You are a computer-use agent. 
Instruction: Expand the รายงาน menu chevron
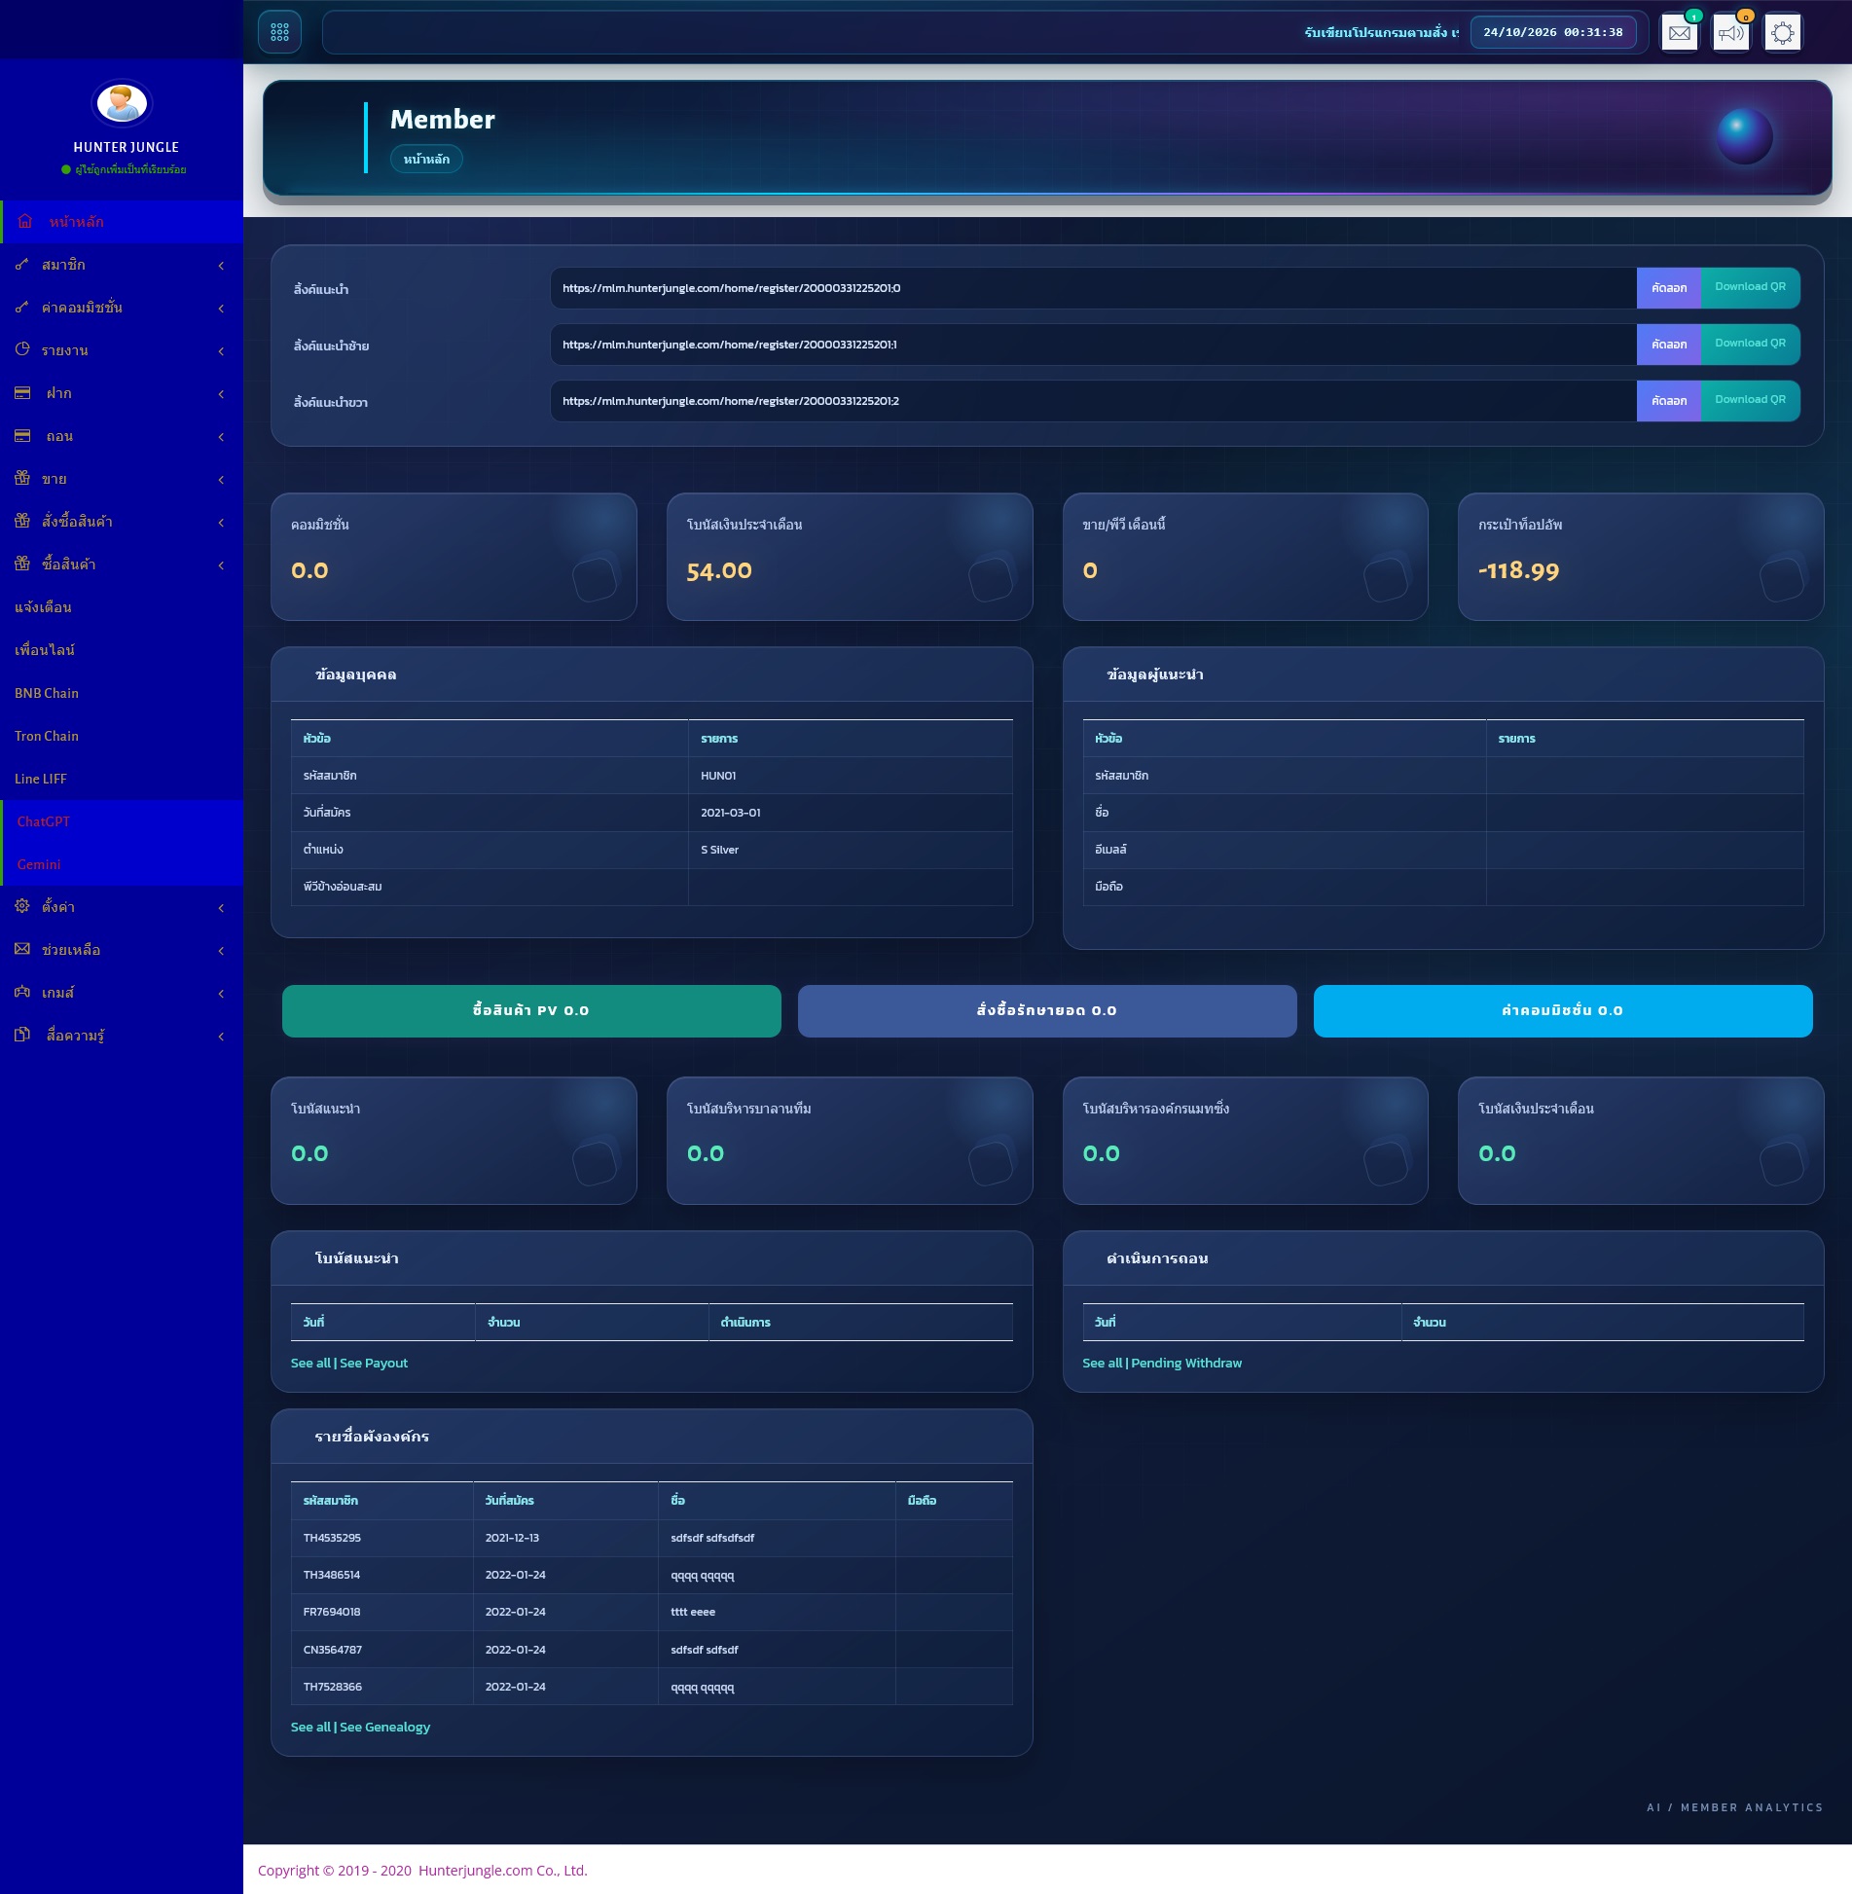tap(222, 350)
